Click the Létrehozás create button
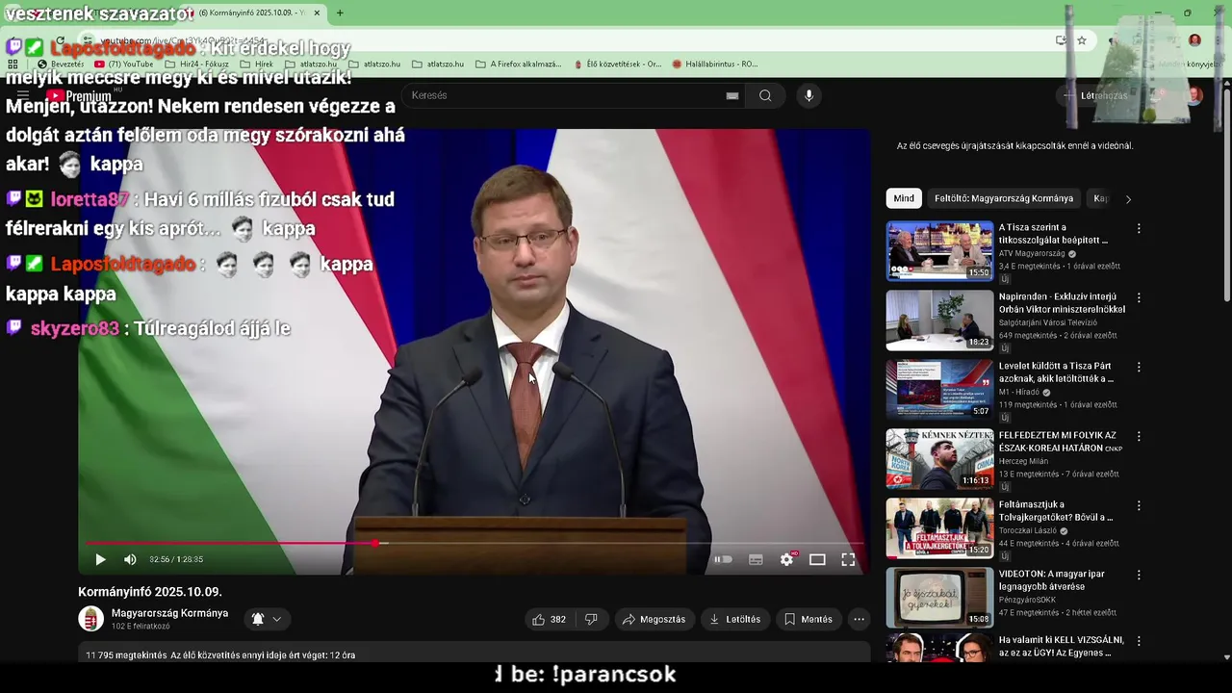The image size is (1232, 693). (x=1095, y=95)
